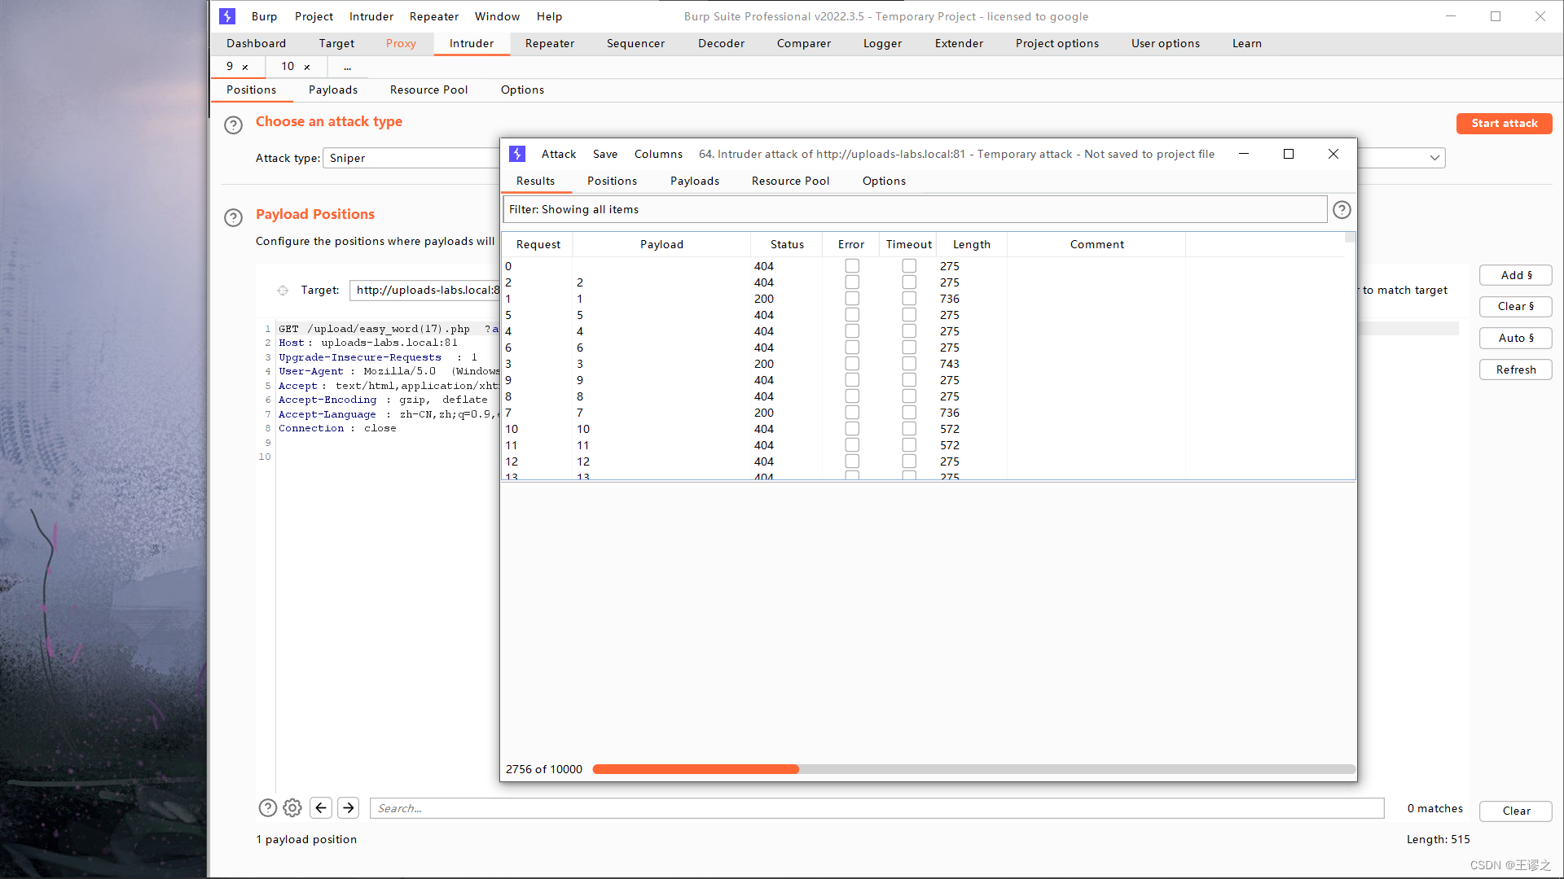Switch to the Proxy tool tab
Screen dimensions: 1564x879
pos(401,43)
